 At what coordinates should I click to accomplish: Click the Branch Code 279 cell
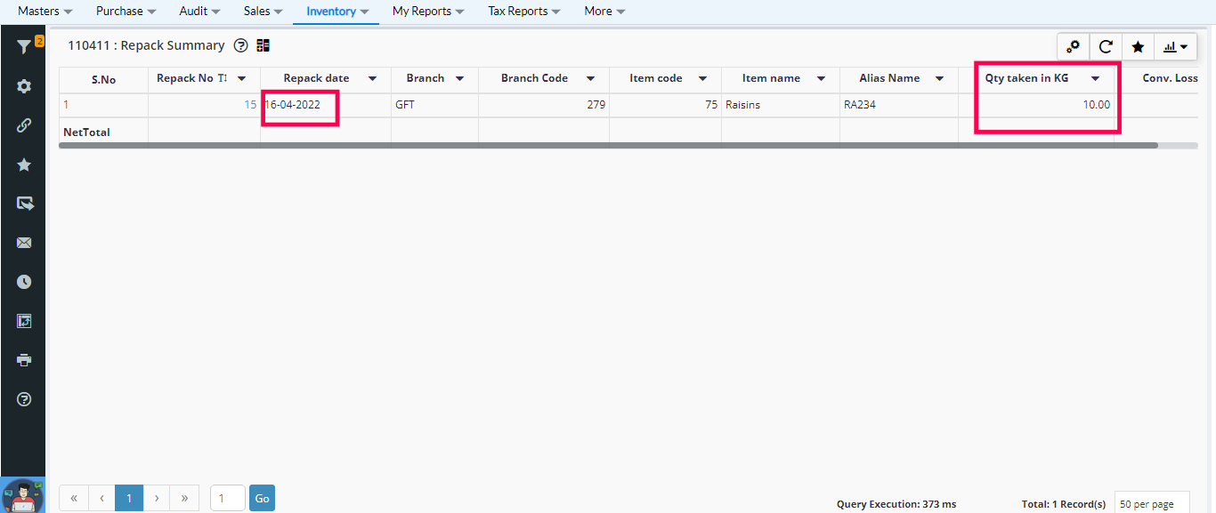pos(544,105)
